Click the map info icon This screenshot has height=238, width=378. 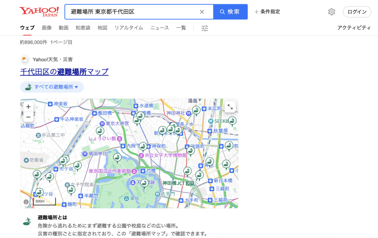(x=26, y=202)
